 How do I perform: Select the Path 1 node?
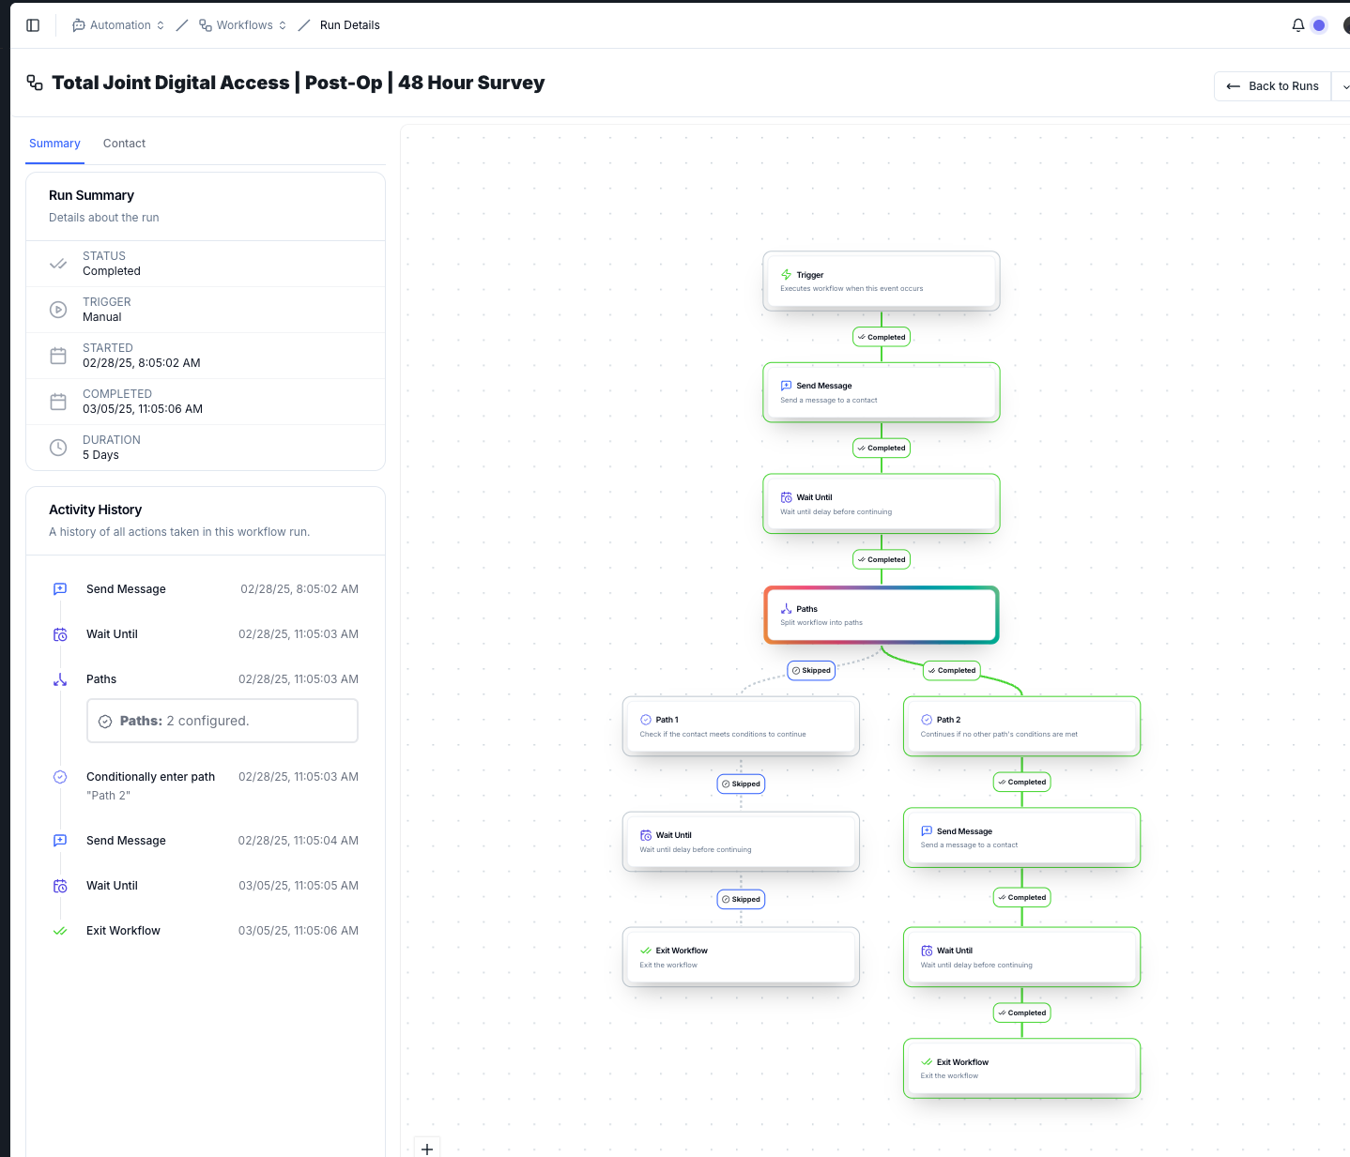pyautogui.click(x=741, y=726)
